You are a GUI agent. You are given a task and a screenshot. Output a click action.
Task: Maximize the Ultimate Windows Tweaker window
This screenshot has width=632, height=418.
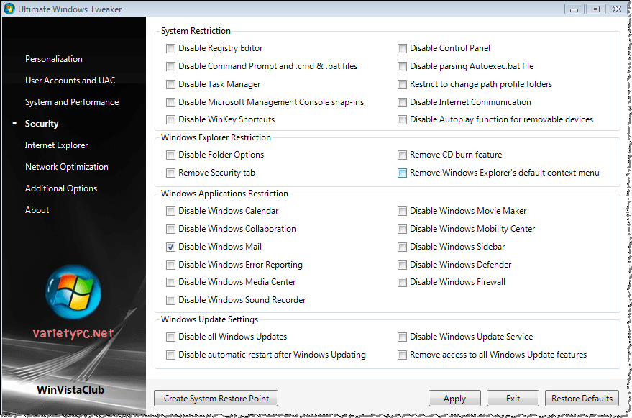point(596,9)
